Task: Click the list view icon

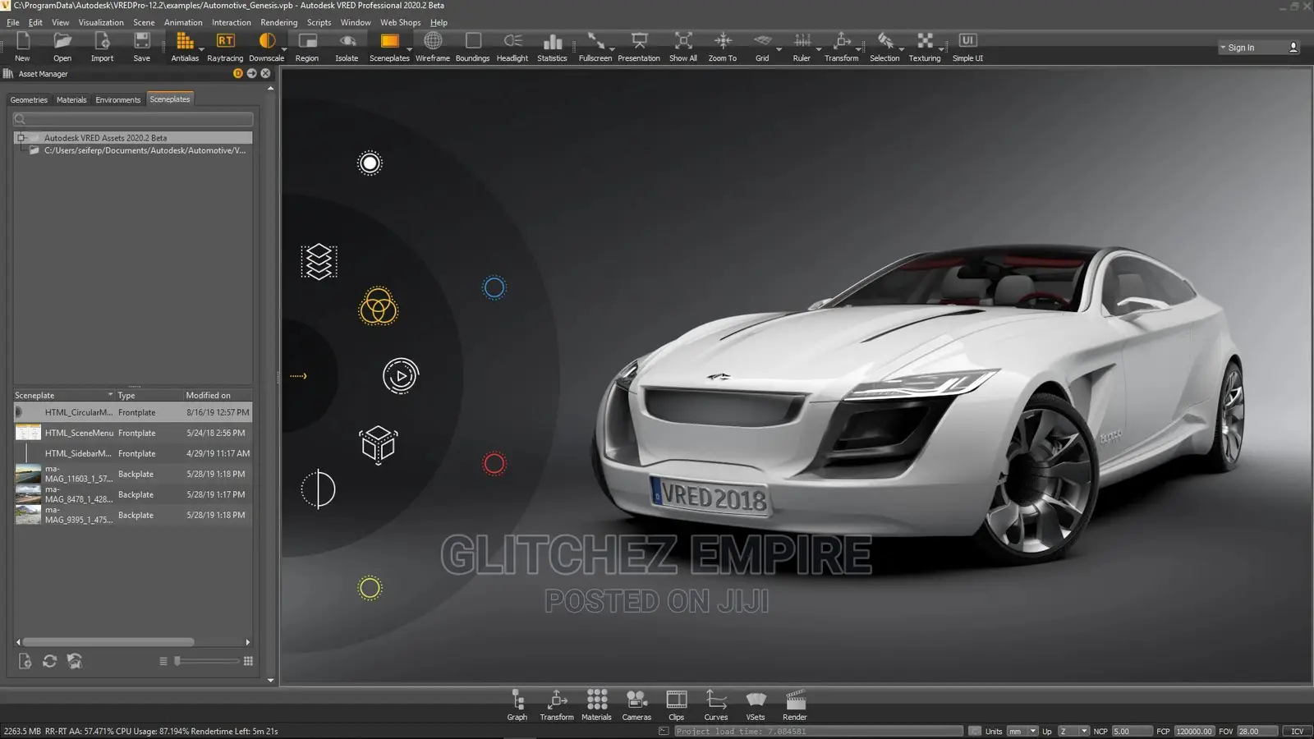Action: pos(163,661)
